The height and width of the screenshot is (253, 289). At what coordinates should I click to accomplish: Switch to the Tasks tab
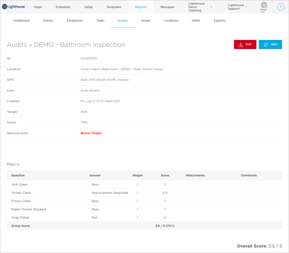click(x=101, y=20)
